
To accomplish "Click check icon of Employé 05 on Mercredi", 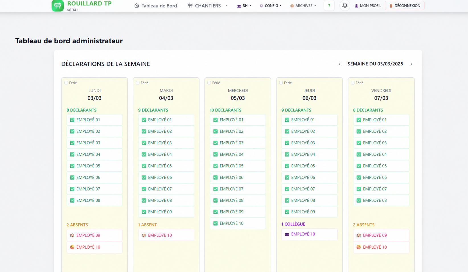I will point(215,166).
